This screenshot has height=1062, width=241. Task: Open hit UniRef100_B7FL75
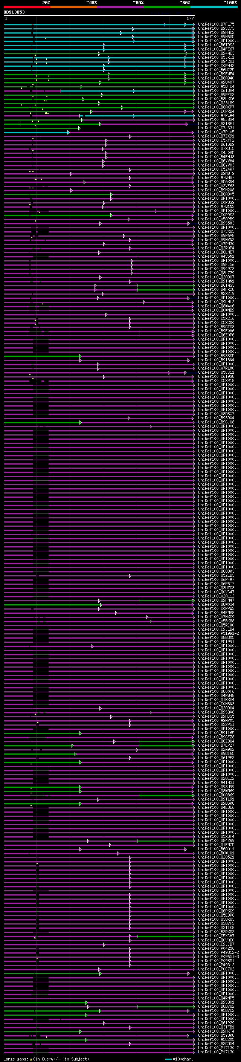coord(216,24)
